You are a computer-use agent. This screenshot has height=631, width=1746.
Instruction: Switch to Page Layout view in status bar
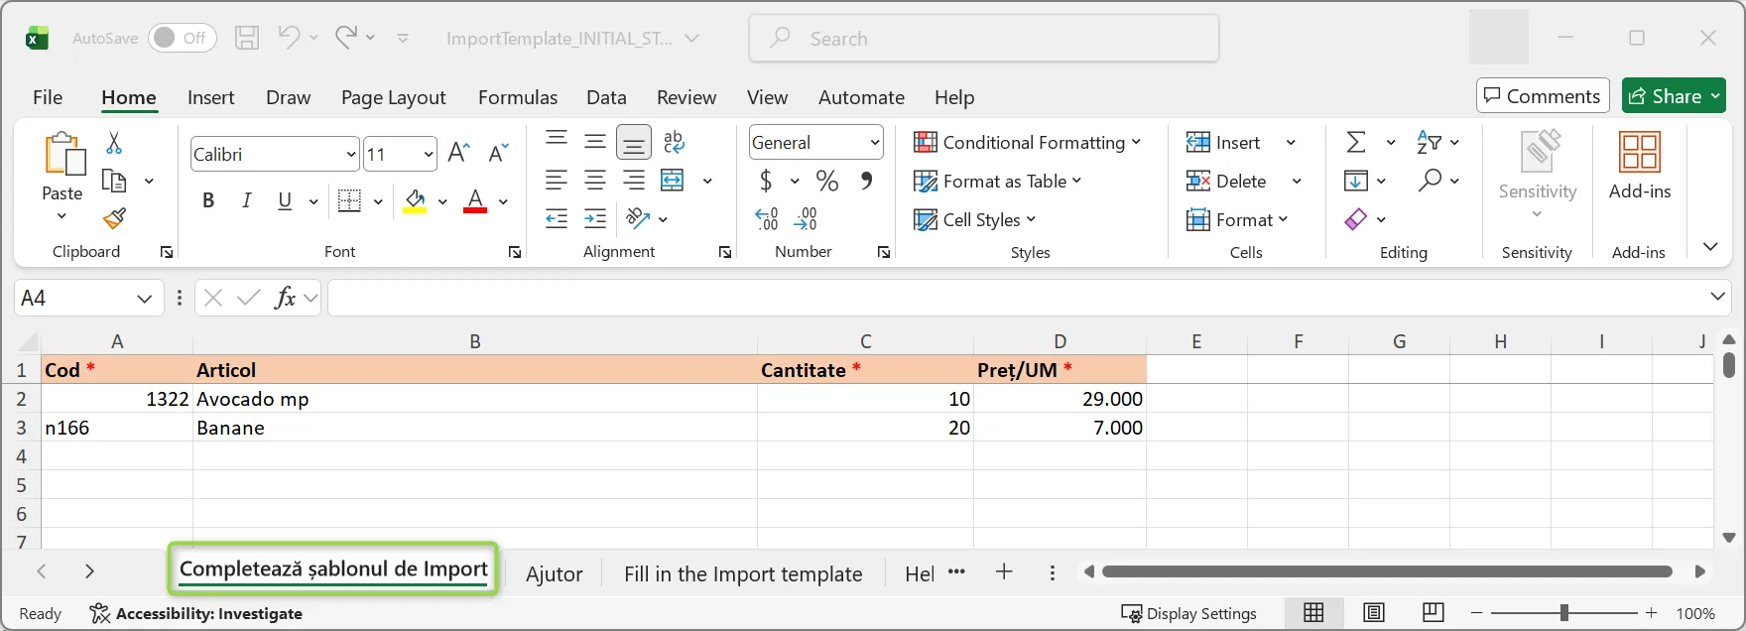pos(1373,613)
